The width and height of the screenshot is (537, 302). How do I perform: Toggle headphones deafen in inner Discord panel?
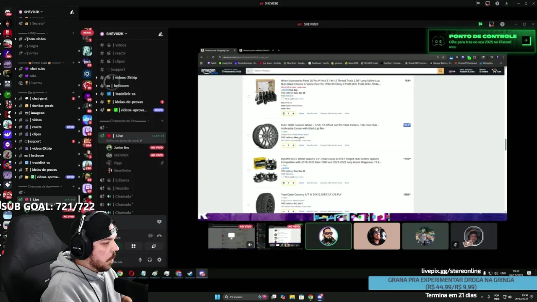[x=150, y=260]
